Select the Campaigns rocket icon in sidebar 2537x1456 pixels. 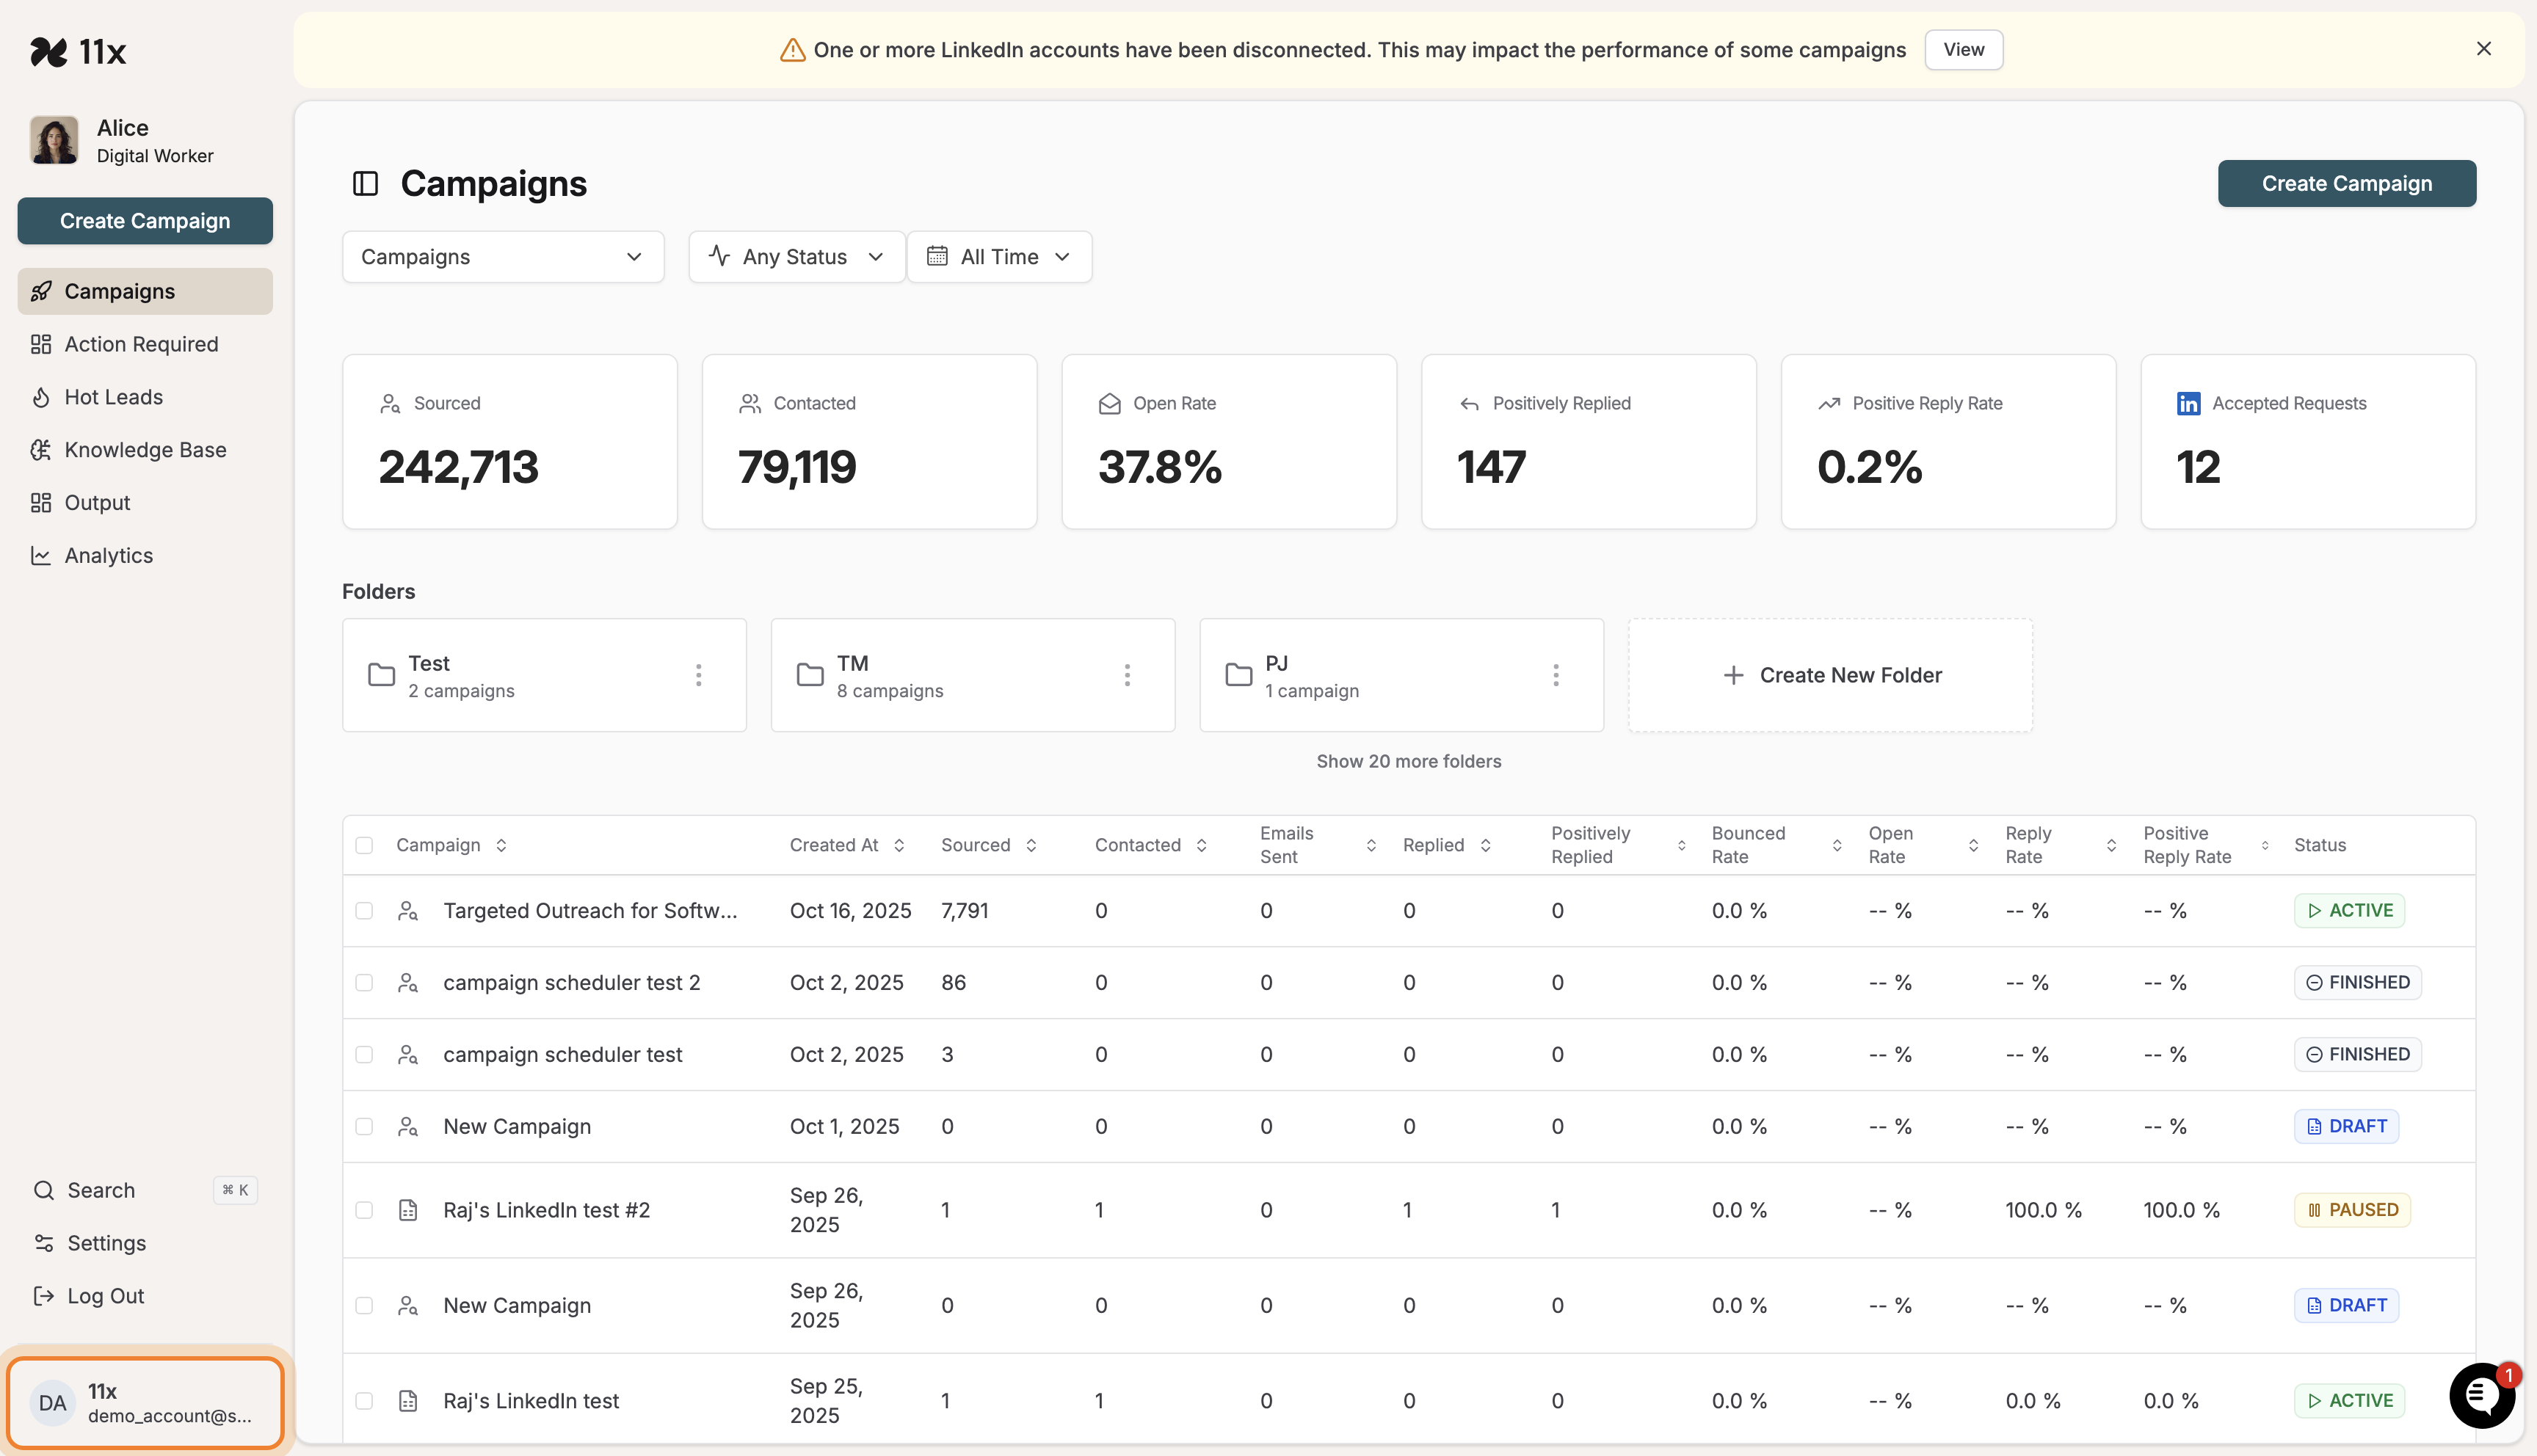[41, 291]
